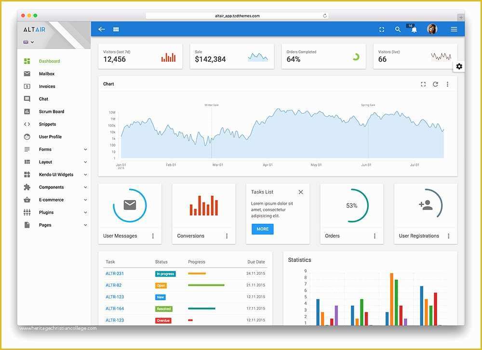Click the User Profile face icon
Image resolution: width=482 pixels, height=350 pixels.
pos(27,137)
